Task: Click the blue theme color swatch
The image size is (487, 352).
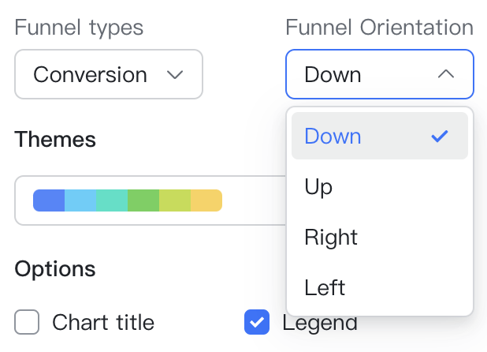Action: (x=49, y=200)
